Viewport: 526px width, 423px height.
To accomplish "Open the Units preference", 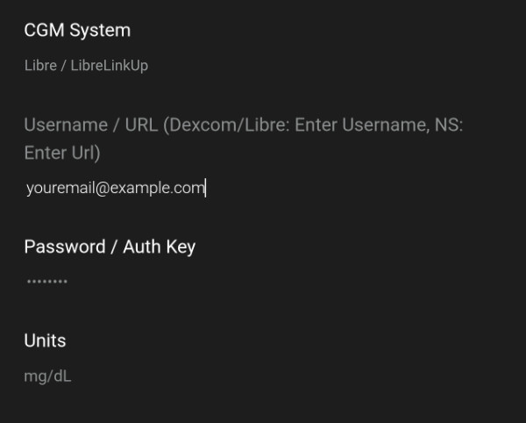I will tap(45, 341).
